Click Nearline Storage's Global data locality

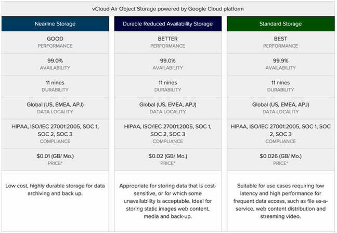click(x=55, y=105)
